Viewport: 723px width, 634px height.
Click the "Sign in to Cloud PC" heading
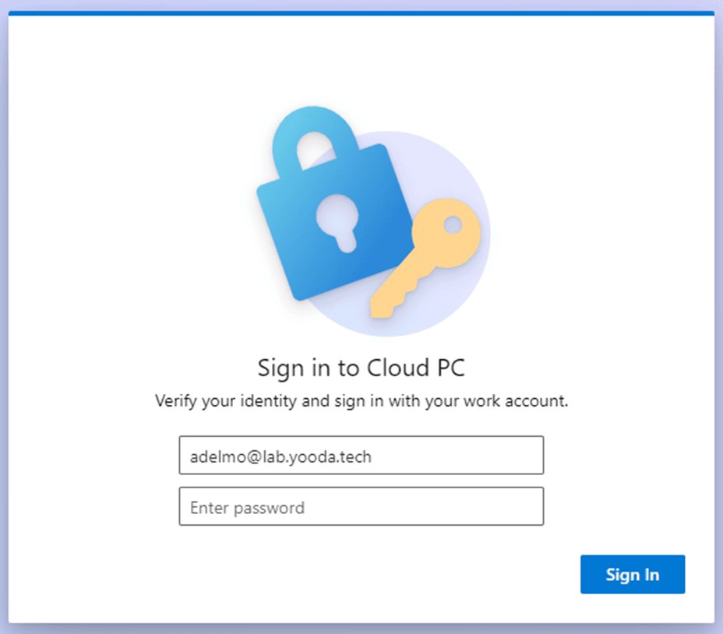pyautogui.click(x=361, y=368)
